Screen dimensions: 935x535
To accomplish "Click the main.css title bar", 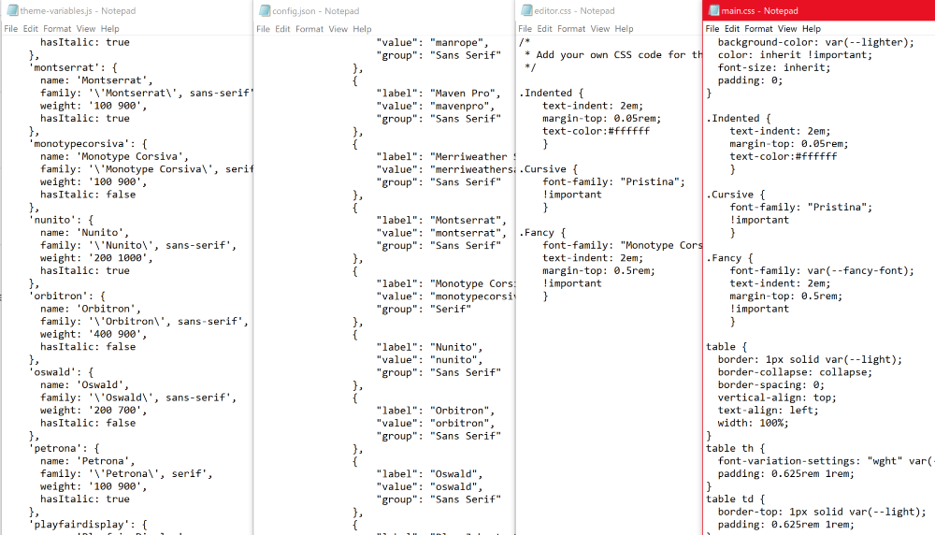I will tap(841, 10).
